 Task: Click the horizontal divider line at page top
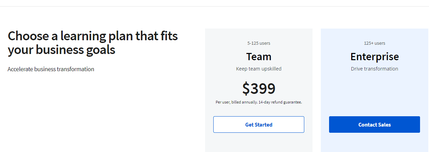click(x=214, y=6)
